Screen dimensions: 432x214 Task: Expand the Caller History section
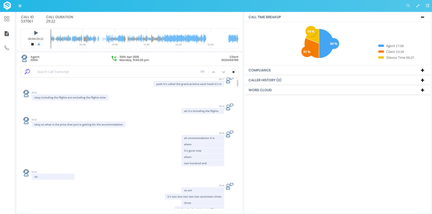(423, 80)
